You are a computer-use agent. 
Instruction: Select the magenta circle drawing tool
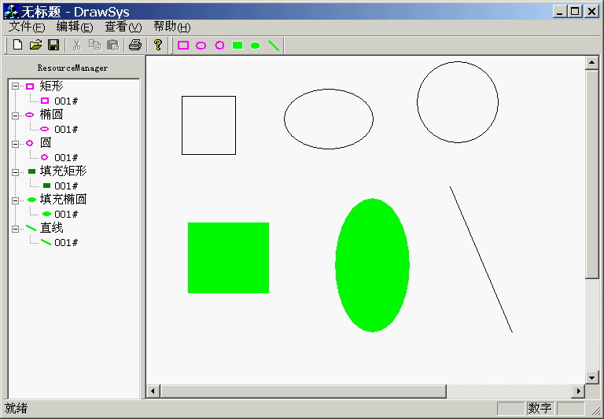tap(219, 46)
